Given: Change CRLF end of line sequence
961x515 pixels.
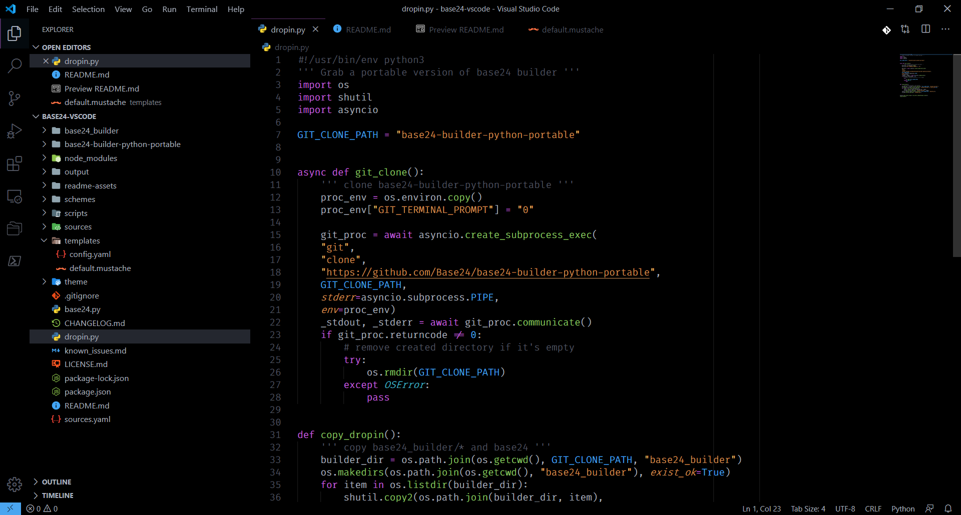Looking at the screenshot, I should [x=873, y=508].
